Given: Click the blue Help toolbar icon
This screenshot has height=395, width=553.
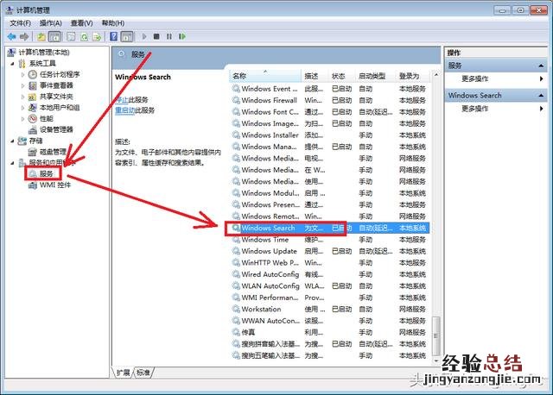Looking at the screenshot, I should pyautogui.click(x=113, y=36).
